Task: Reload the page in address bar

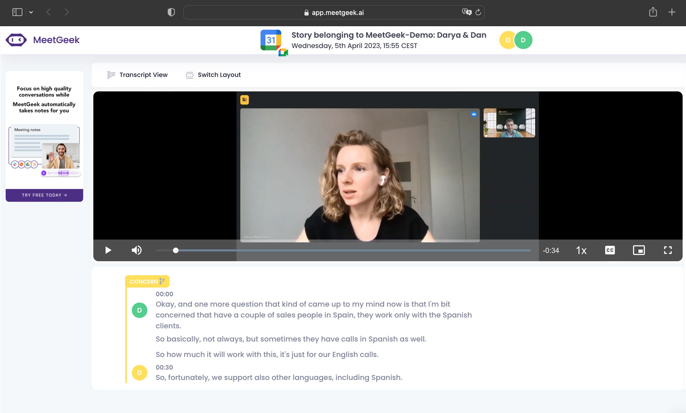Action: 478,12
